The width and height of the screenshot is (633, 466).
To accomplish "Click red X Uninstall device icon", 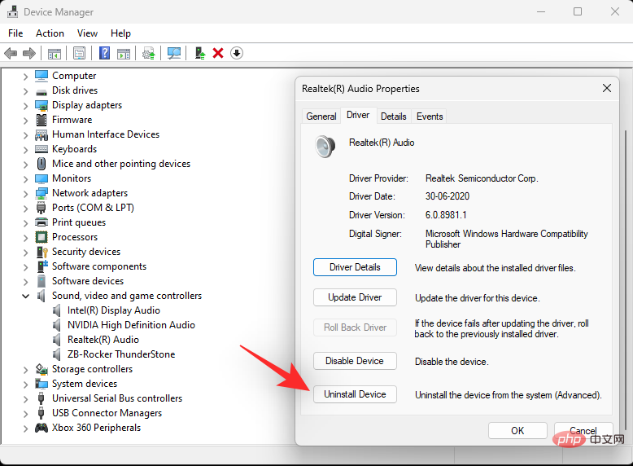I will click(218, 53).
